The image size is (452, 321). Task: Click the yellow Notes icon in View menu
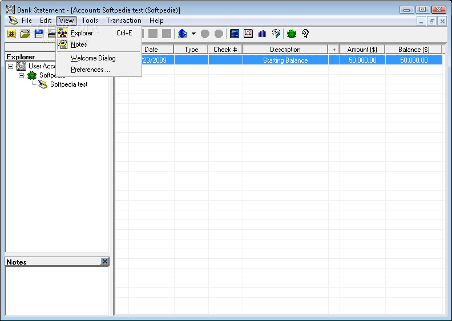[x=63, y=44]
